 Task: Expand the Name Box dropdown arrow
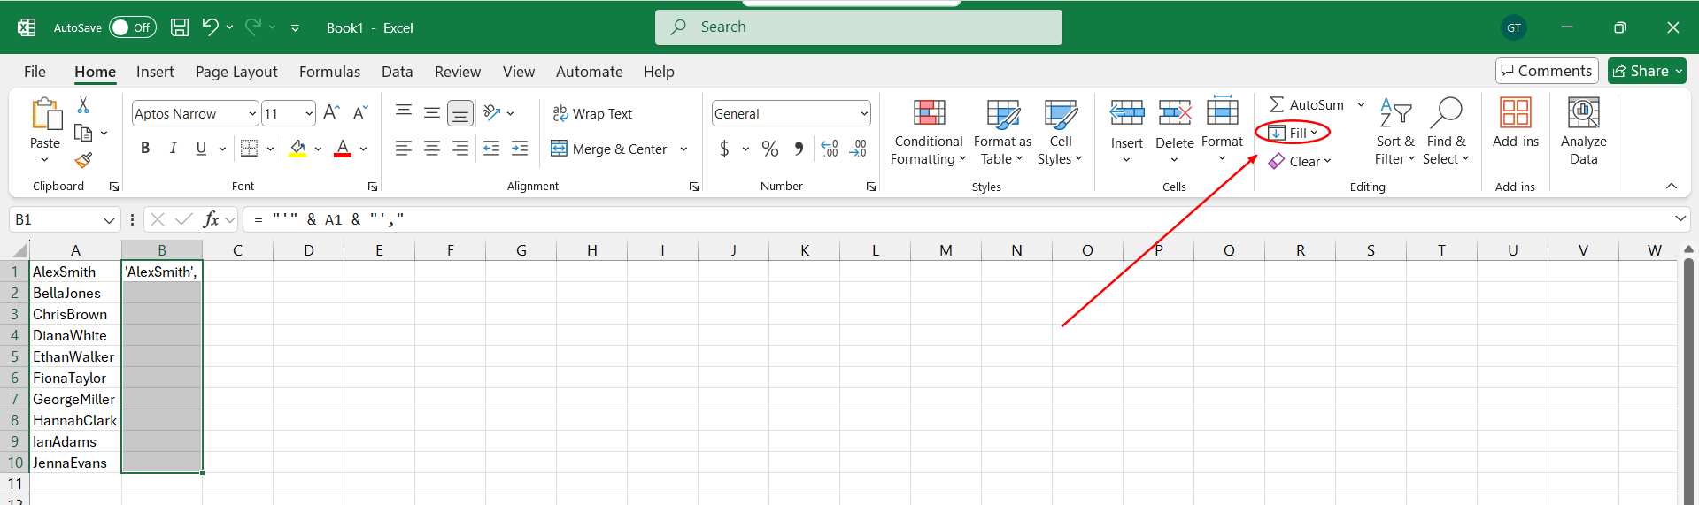click(109, 219)
